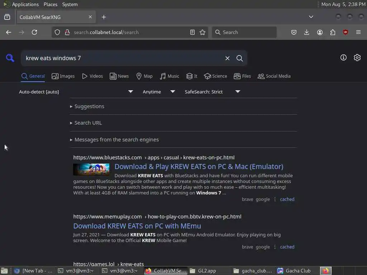Click the memuplay.com result URL

[157, 217]
